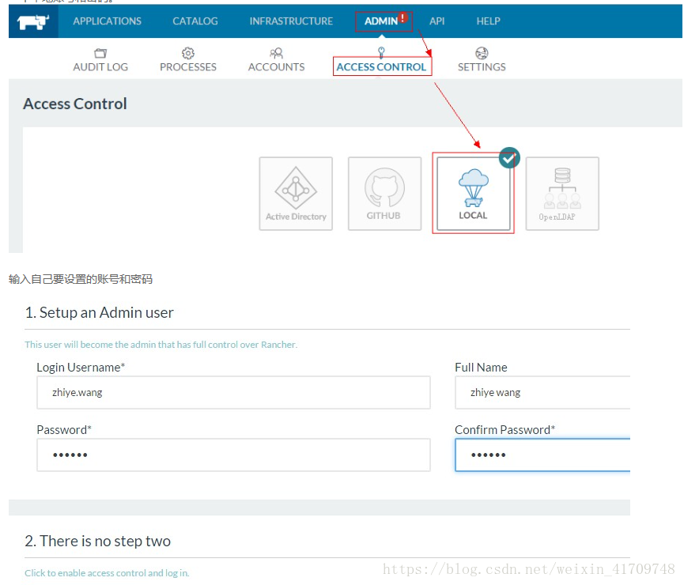The image size is (684, 585).
Task: Click the red Admin alert badge
Action: point(403,17)
